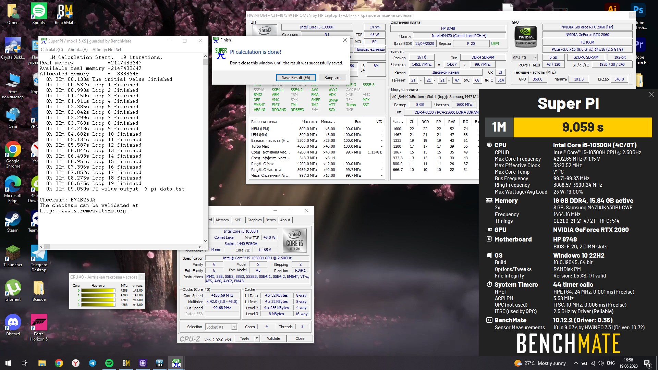Click ENG language indicator
The image size is (658, 370).
coord(611,363)
